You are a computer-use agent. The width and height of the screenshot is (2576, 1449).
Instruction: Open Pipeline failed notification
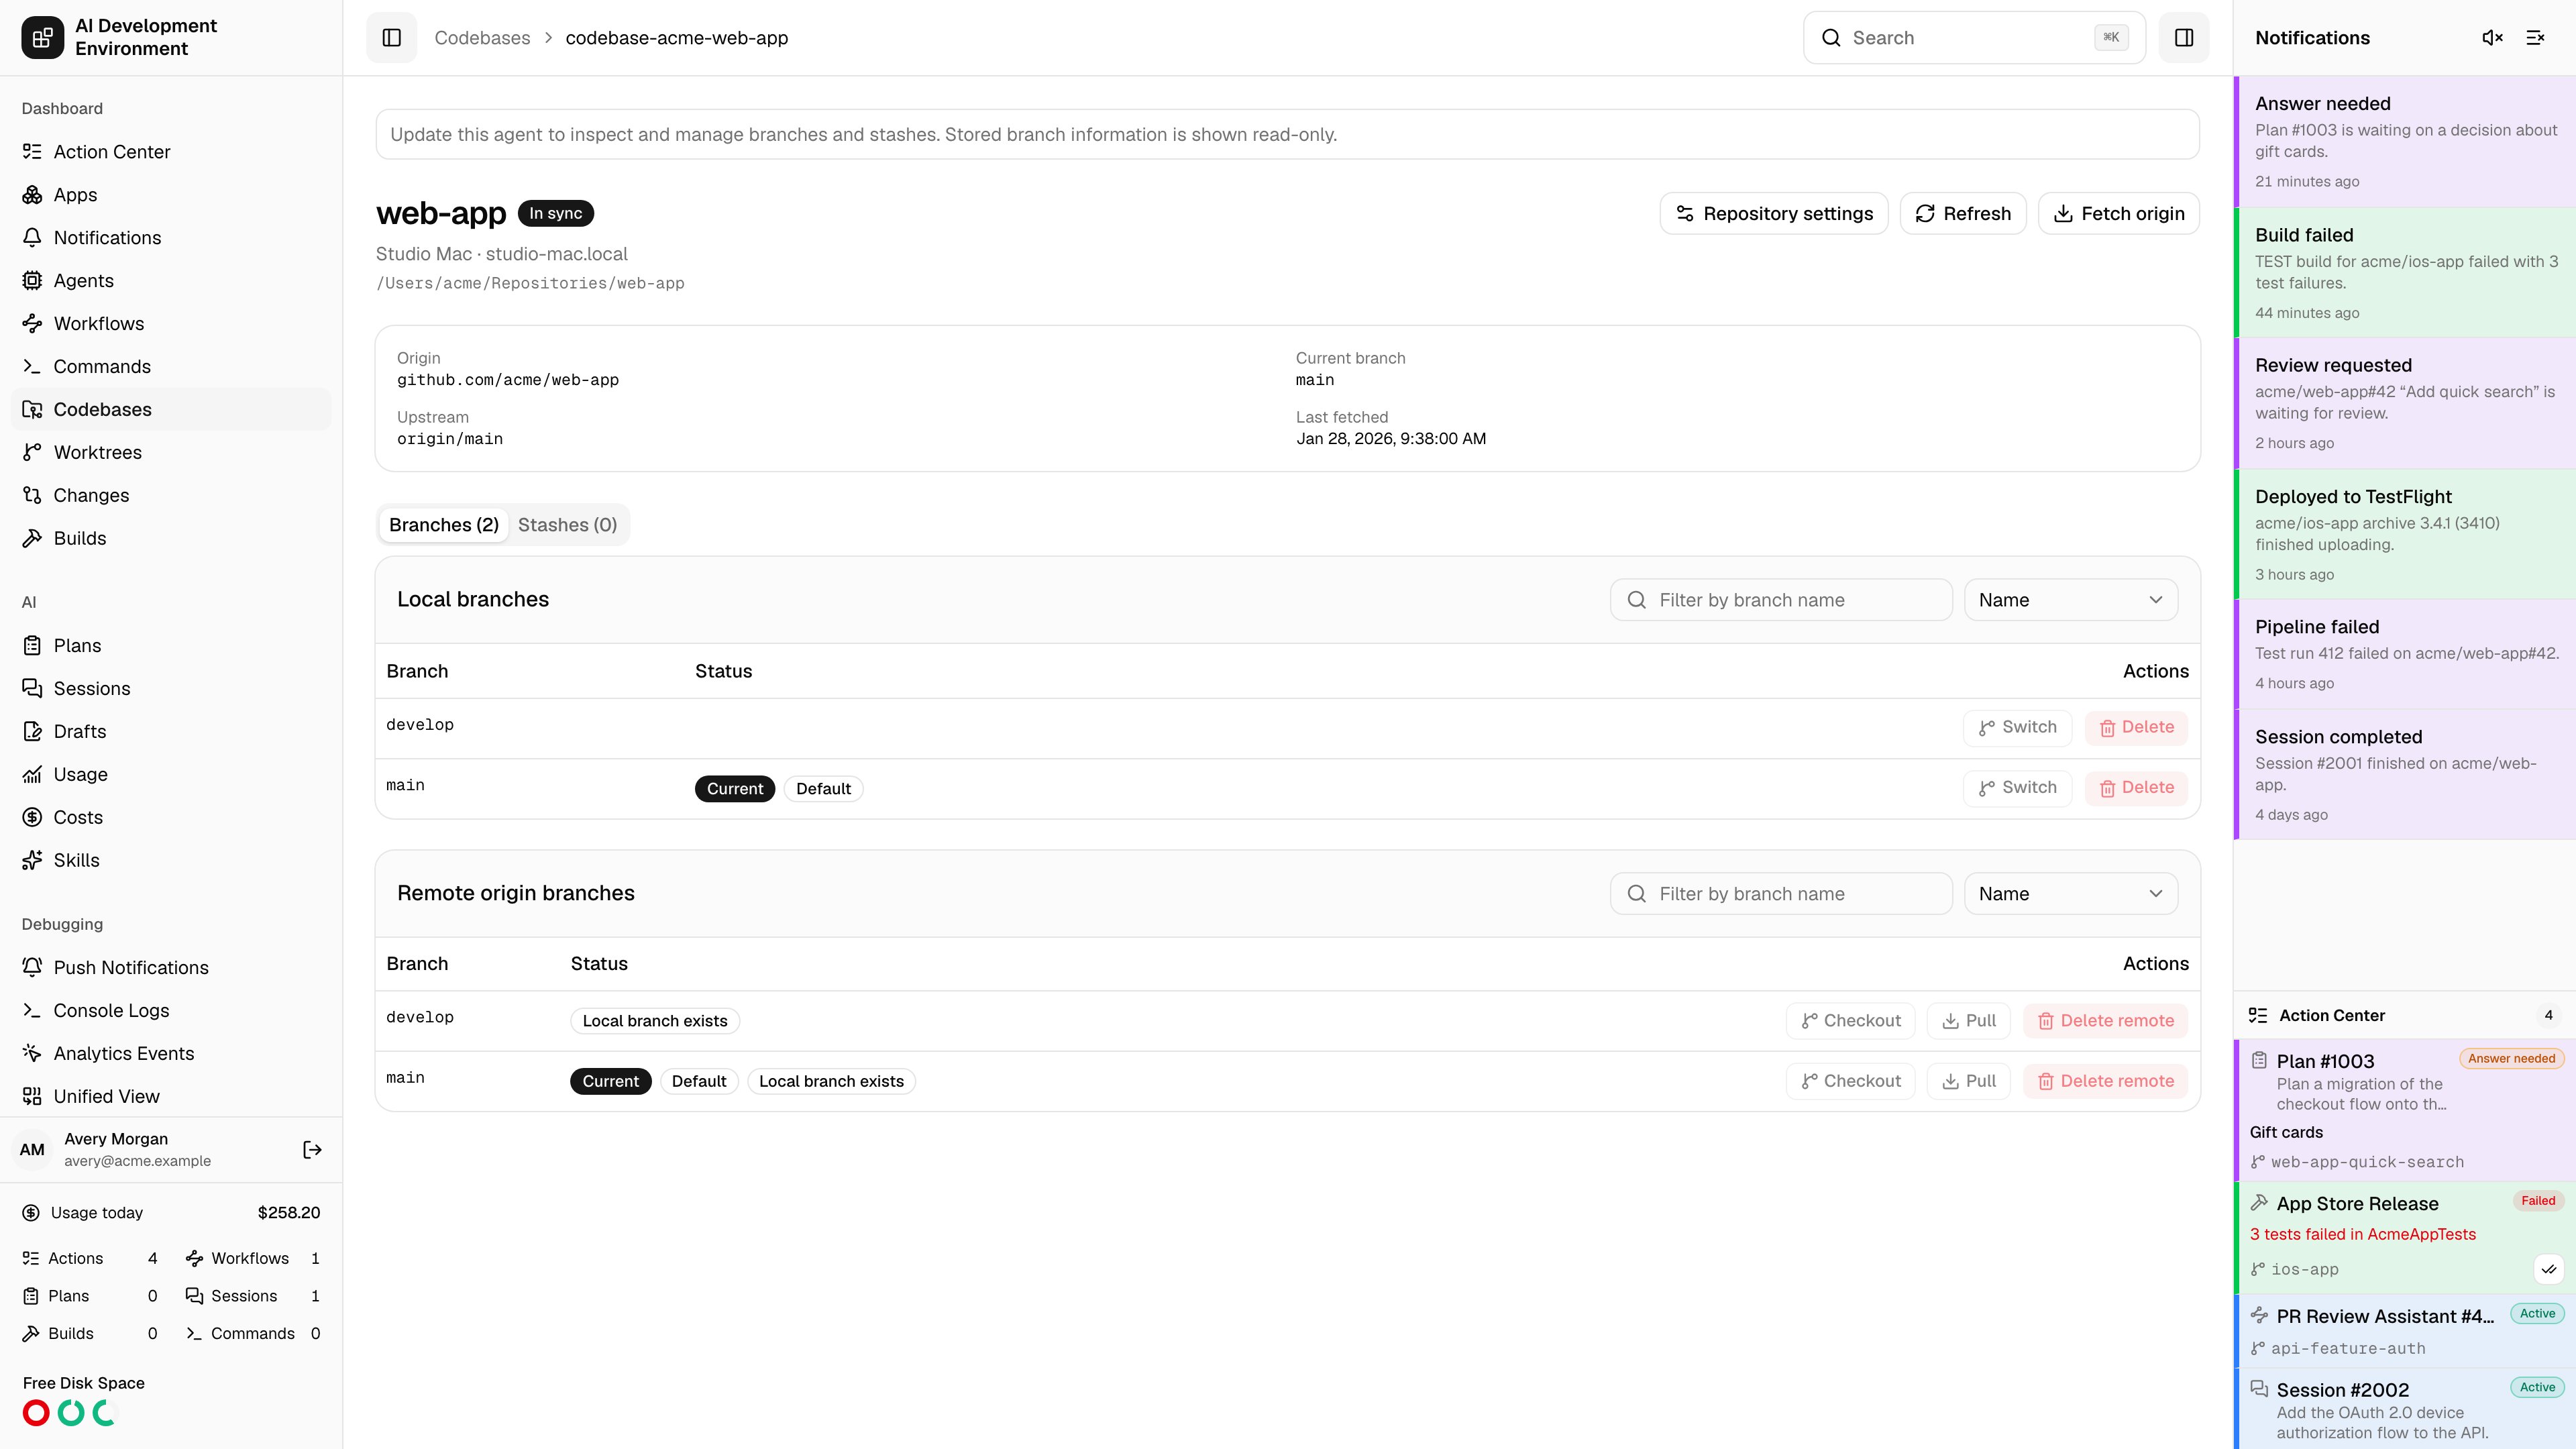point(2405,655)
